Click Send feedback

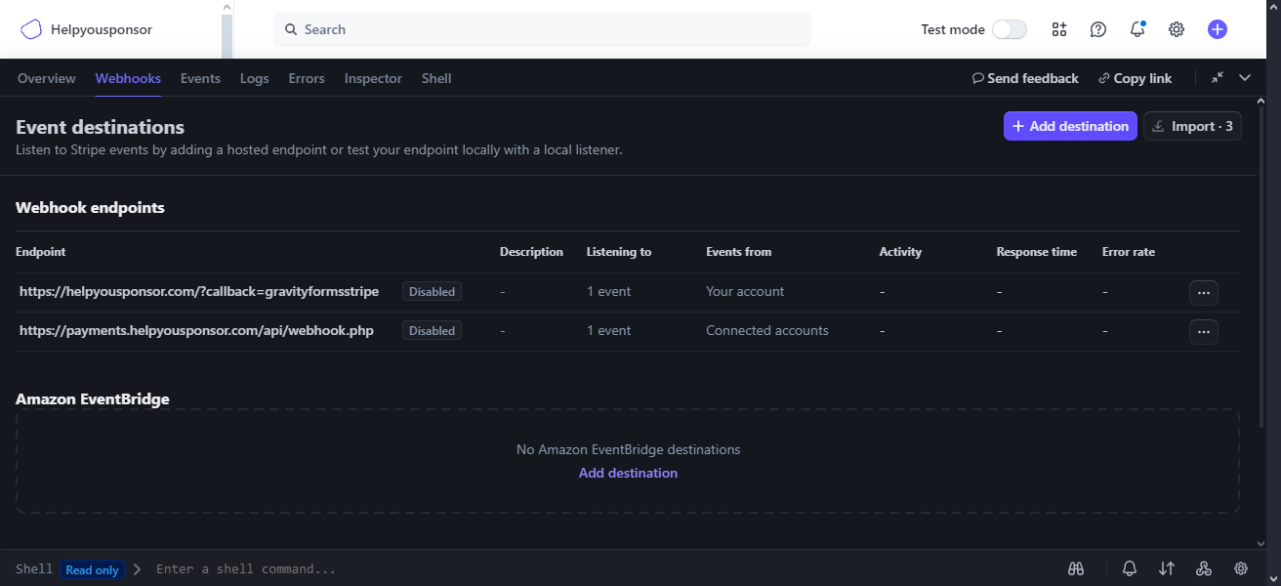tap(1025, 78)
